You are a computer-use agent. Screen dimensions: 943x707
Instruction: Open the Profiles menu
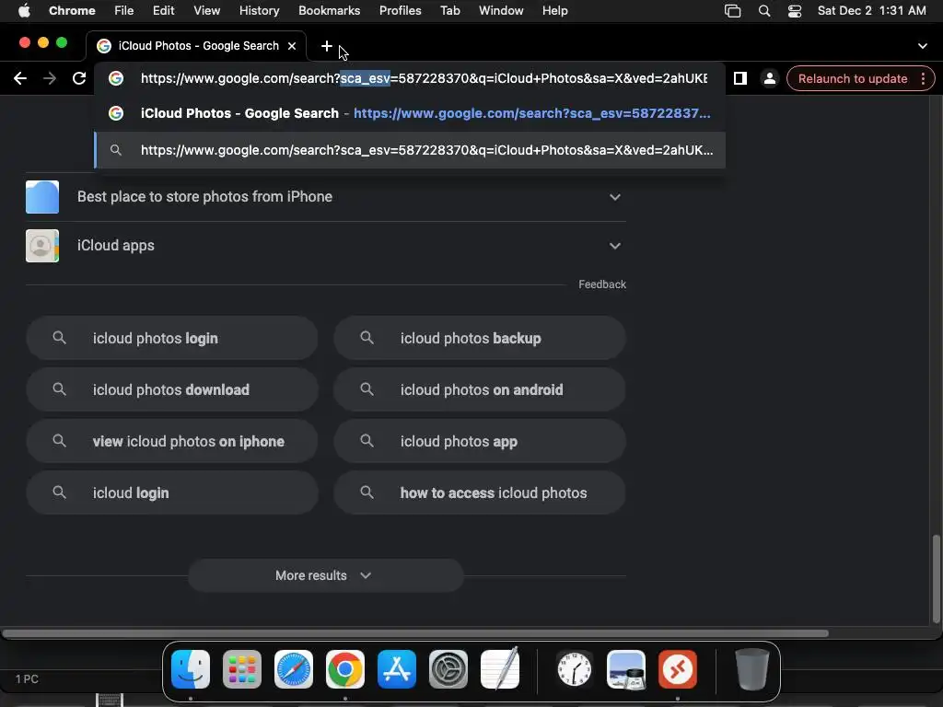400,10
